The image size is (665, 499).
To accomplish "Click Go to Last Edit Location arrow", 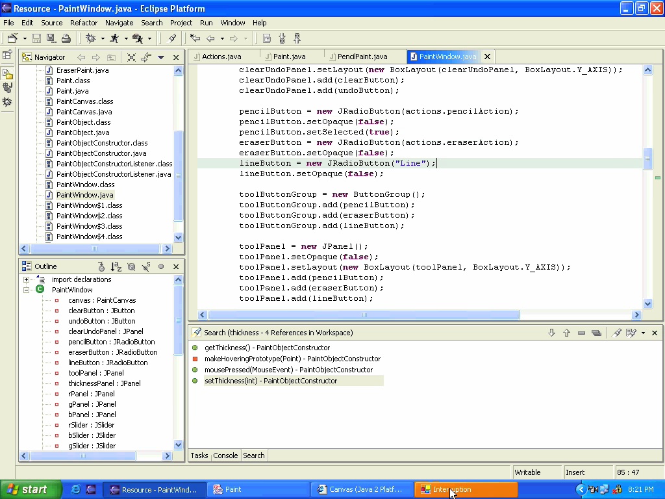I will 194,39.
